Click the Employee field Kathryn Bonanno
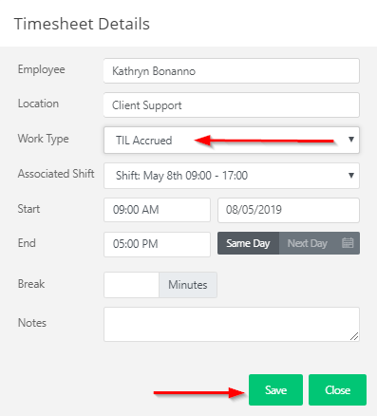 pyautogui.click(x=232, y=71)
